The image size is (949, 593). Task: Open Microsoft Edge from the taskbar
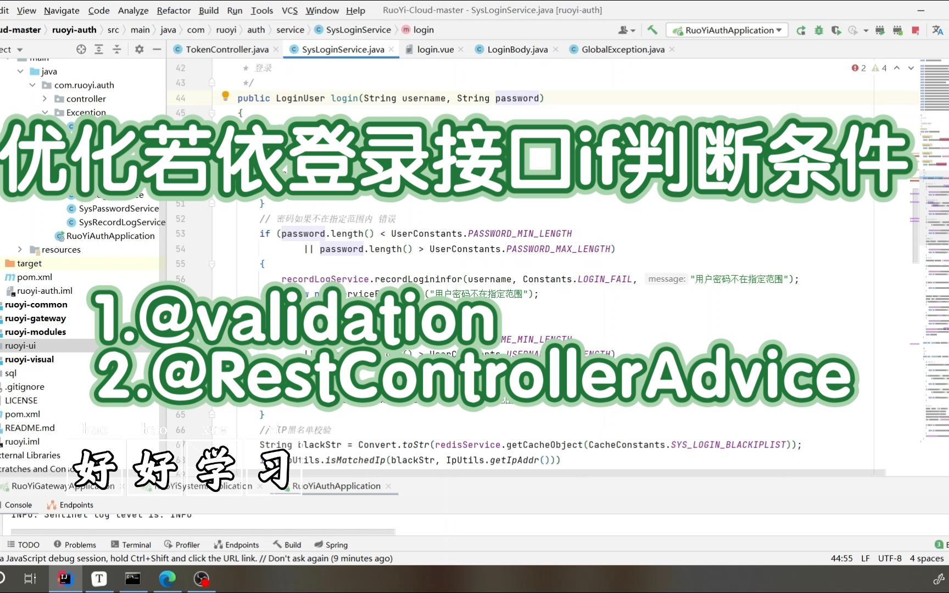pos(167,578)
